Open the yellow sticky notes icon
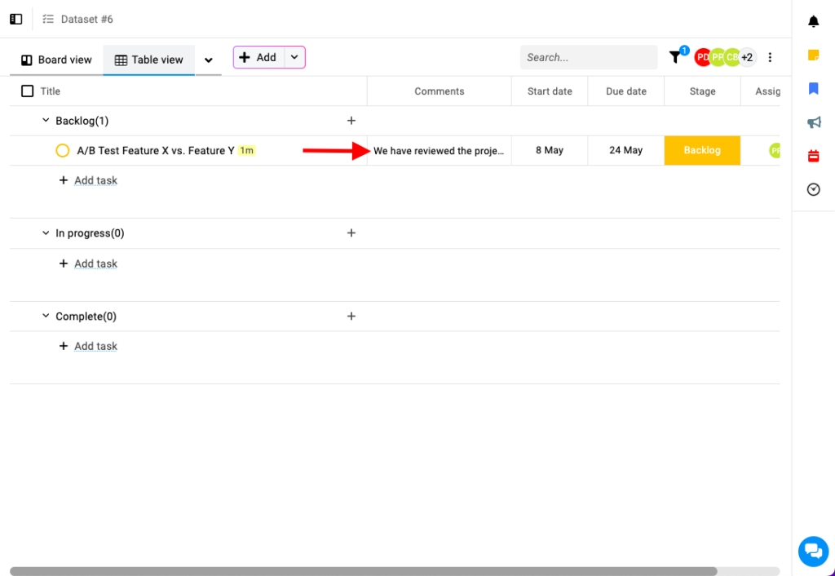This screenshot has height=576, width=835. pos(813,55)
